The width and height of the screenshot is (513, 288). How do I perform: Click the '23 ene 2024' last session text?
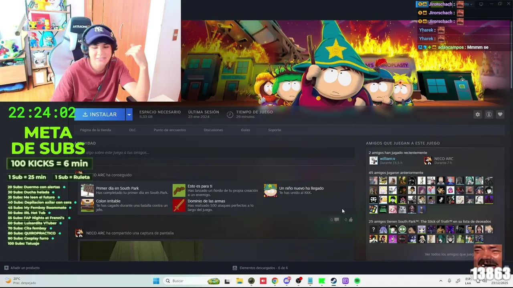coord(199,117)
